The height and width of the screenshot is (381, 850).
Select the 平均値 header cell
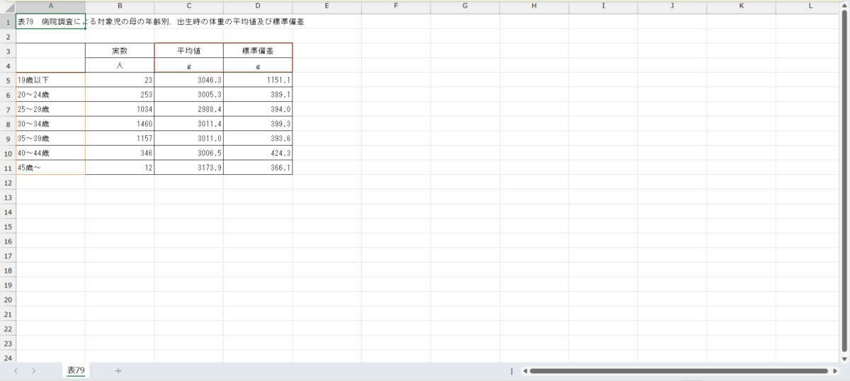click(x=188, y=51)
